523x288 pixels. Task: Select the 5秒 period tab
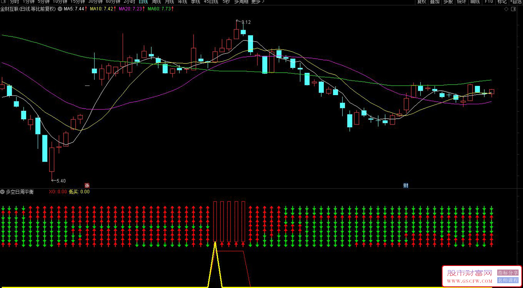[226, 2]
